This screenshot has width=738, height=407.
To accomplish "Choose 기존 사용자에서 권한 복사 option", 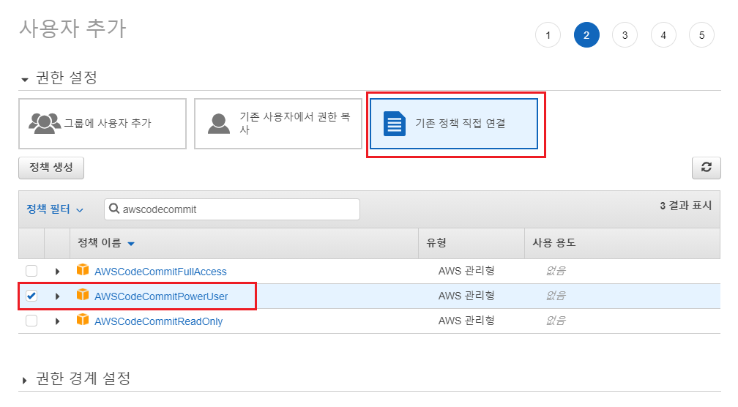I will tap(278, 124).
